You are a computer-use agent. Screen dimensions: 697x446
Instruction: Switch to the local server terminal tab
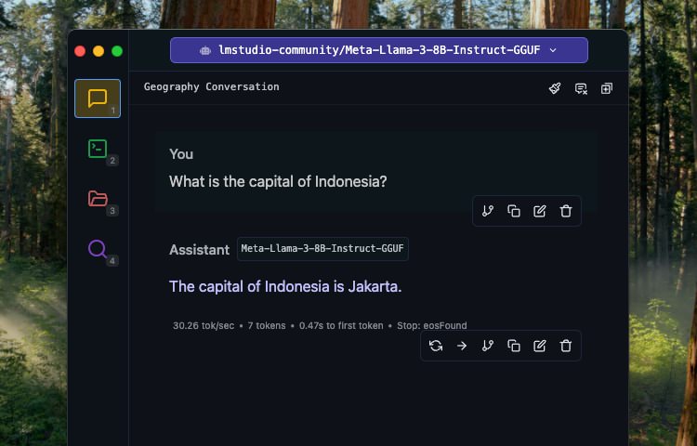[x=98, y=149]
